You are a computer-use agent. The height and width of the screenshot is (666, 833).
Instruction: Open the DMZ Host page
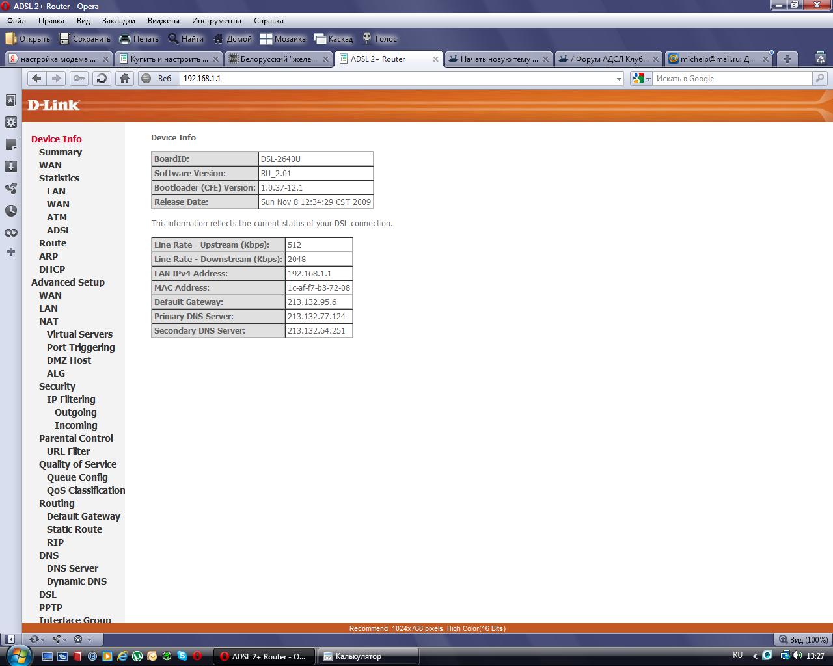69,360
